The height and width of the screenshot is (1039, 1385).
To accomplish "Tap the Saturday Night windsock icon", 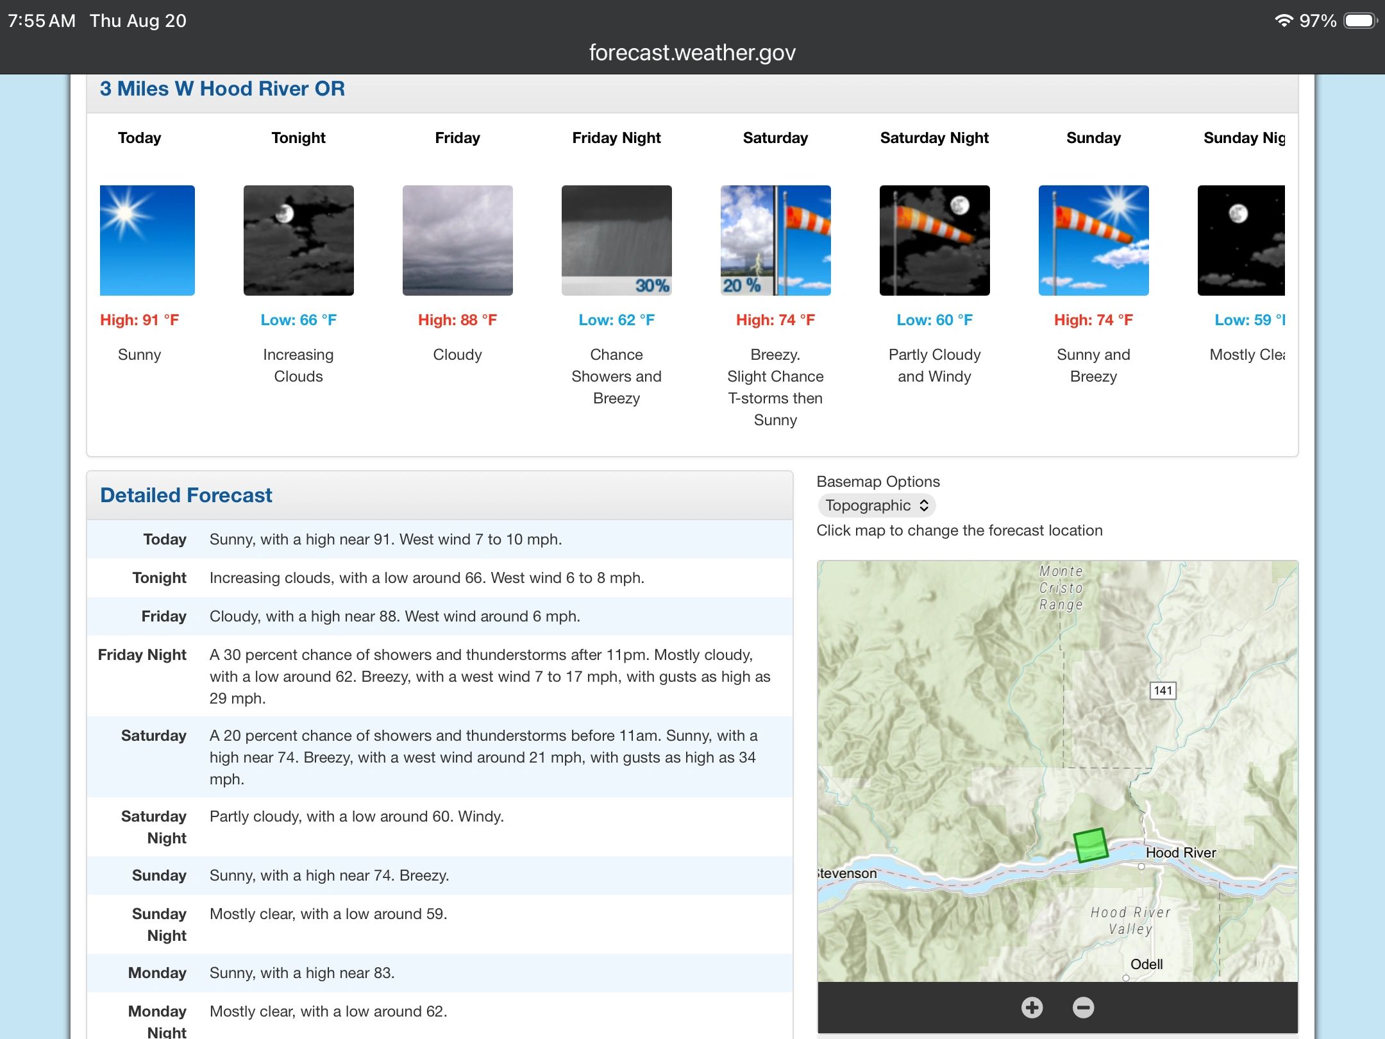I will click(935, 241).
